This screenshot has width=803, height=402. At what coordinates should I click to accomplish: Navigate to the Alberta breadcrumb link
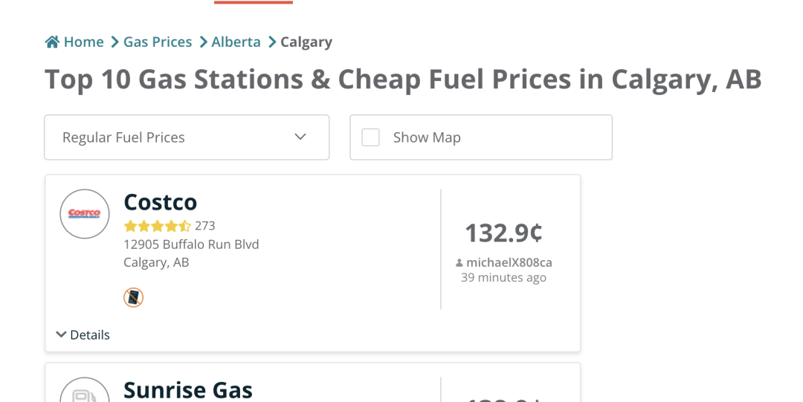click(236, 42)
